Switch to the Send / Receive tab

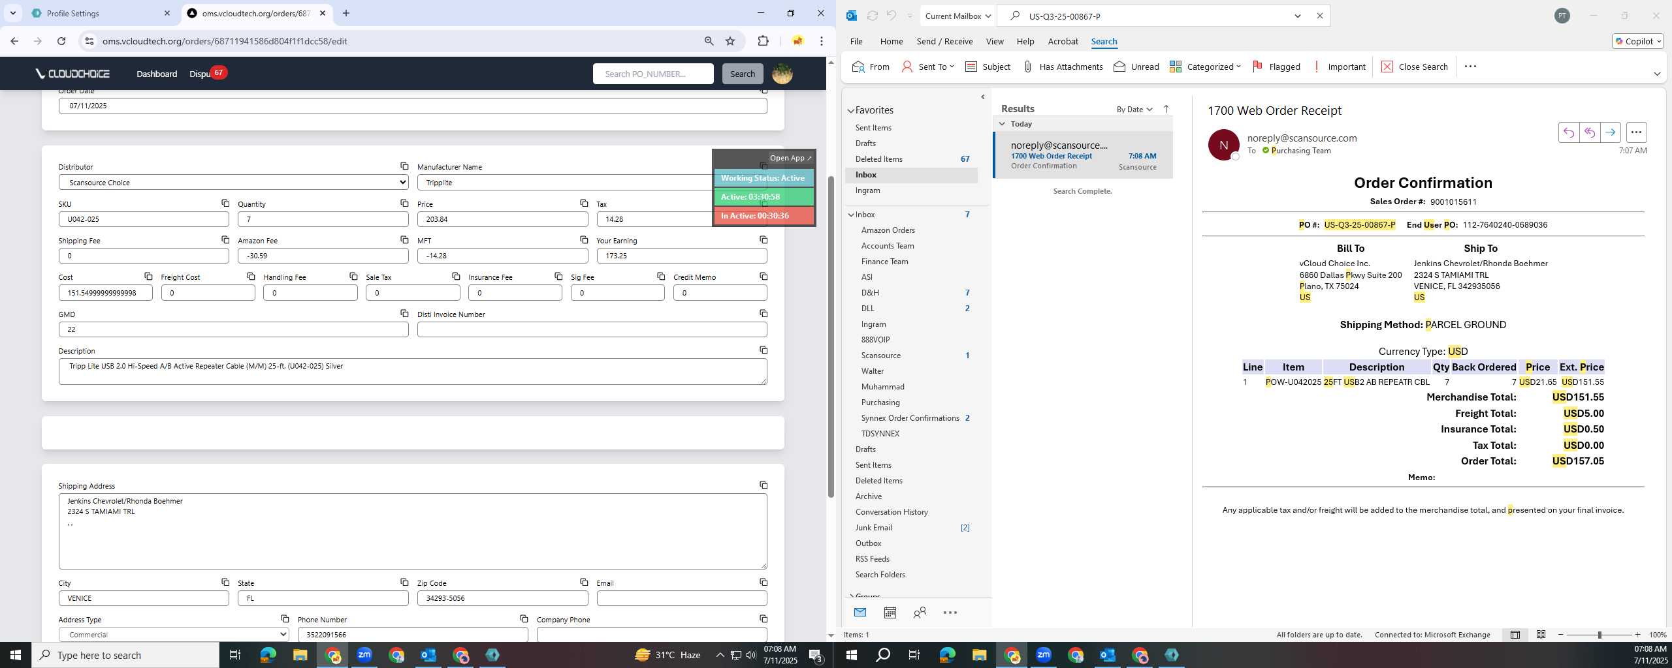click(x=944, y=41)
